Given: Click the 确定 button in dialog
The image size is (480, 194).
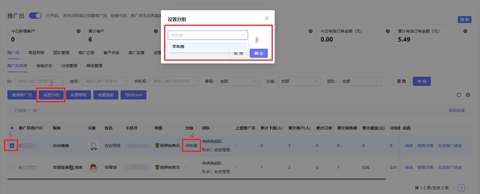Looking at the screenshot, I should pos(258,53).
